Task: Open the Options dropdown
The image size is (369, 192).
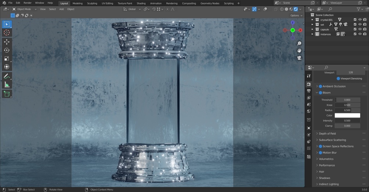Action: (296, 15)
